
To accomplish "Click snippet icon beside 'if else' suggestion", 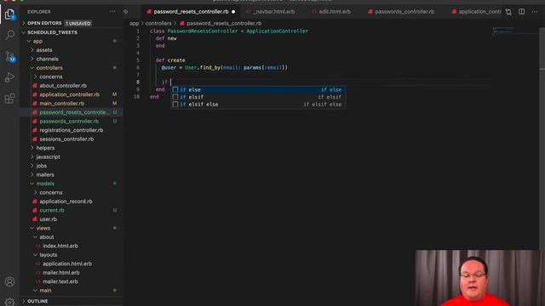I will pos(175,90).
